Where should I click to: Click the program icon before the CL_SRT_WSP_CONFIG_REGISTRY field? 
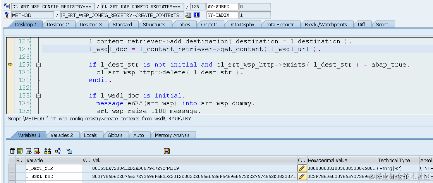[7, 7]
